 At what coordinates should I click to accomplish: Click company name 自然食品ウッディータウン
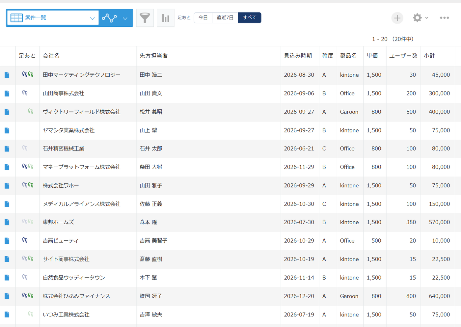click(x=74, y=278)
